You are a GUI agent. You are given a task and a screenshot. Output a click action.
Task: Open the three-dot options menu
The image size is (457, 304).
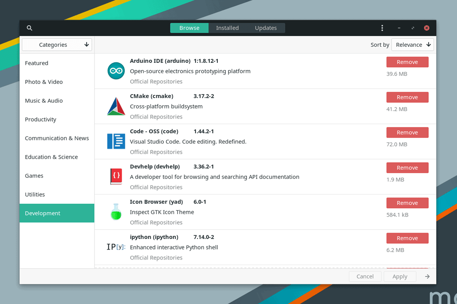382,28
